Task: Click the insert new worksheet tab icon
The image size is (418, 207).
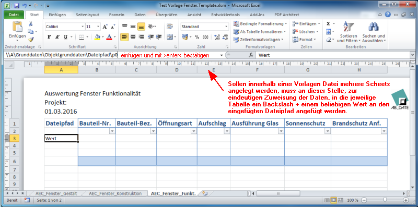Action: pyautogui.click(x=204, y=193)
